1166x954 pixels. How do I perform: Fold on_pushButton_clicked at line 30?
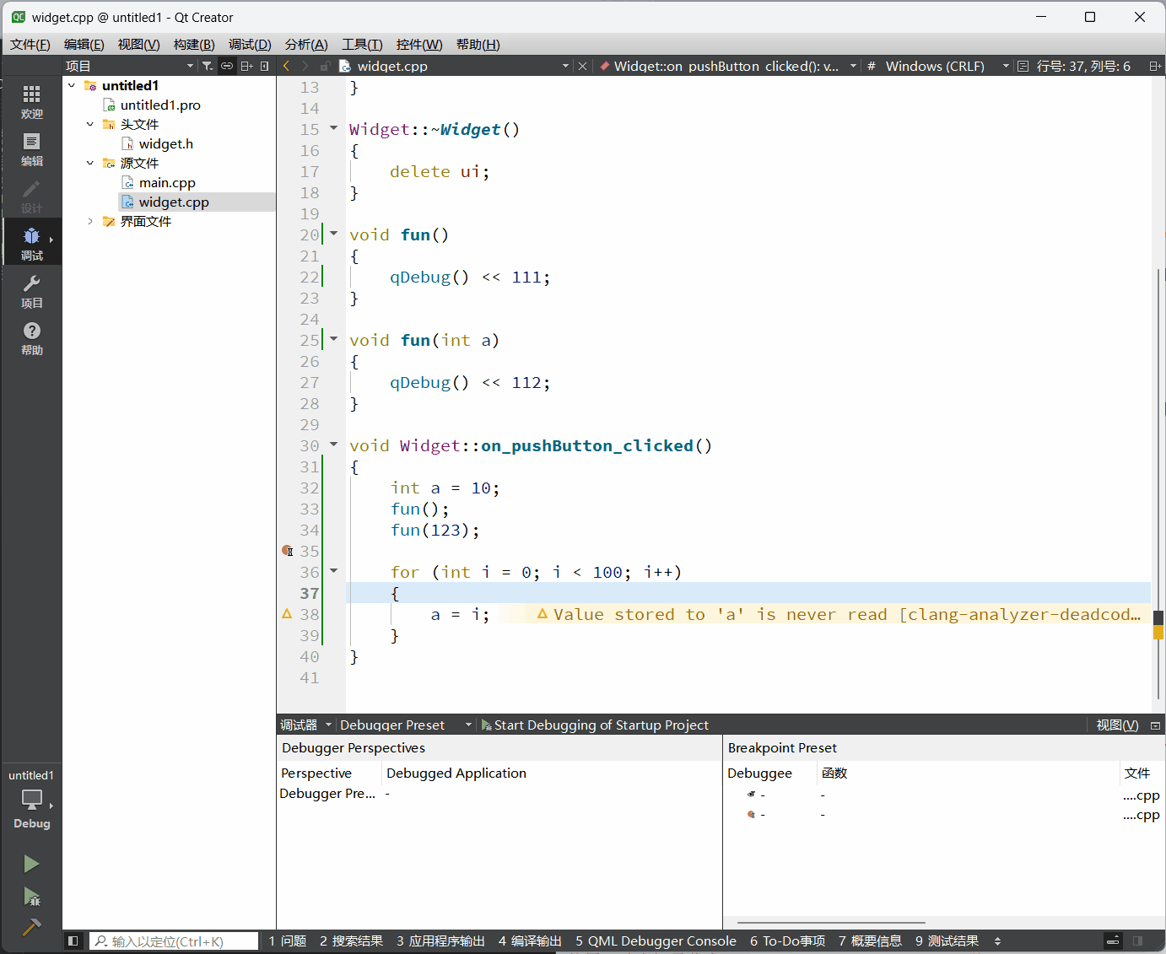click(333, 445)
